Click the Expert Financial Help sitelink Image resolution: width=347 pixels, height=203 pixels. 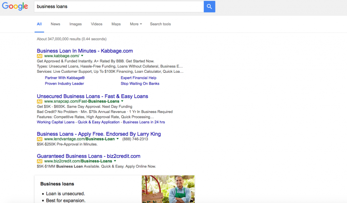tap(139, 77)
